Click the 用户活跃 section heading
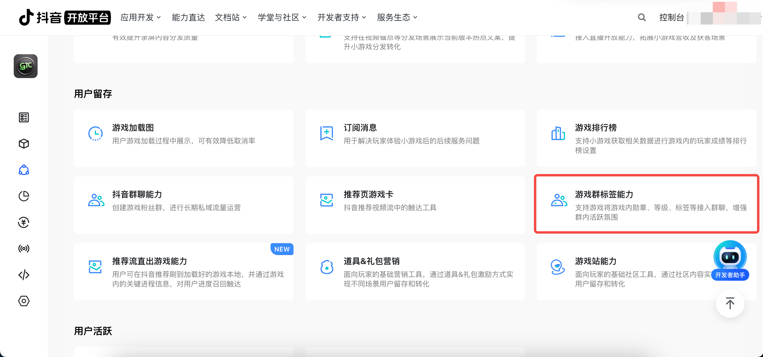 click(93, 331)
